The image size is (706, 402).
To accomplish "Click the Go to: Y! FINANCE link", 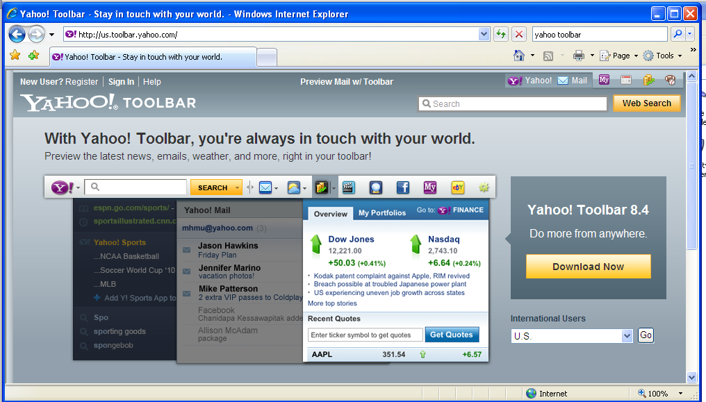I will [x=450, y=210].
